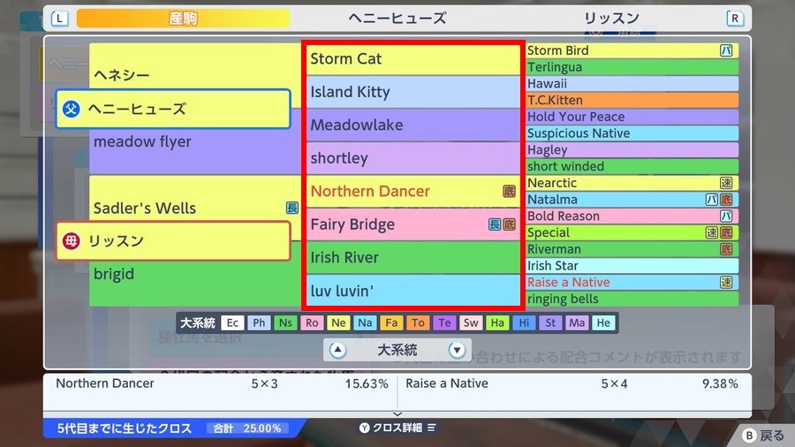795x447 pixels.
Task: Select the ヘニーヒューズ header tab
Action: click(397, 19)
